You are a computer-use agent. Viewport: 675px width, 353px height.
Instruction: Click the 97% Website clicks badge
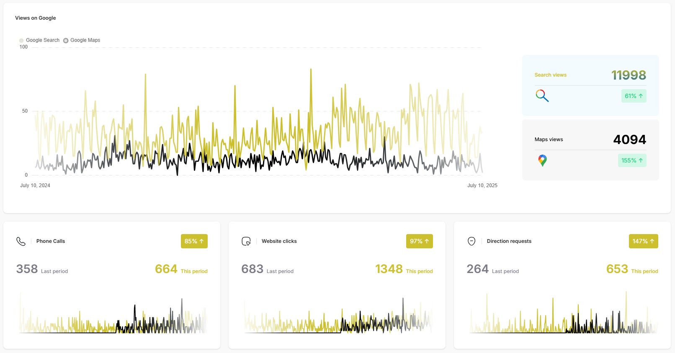(419, 241)
